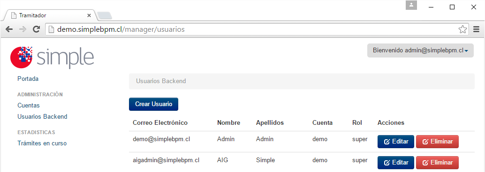Edit the aigadmin@simplebpm.cl user
This screenshot has width=485, height=172.
pos(395,163)
